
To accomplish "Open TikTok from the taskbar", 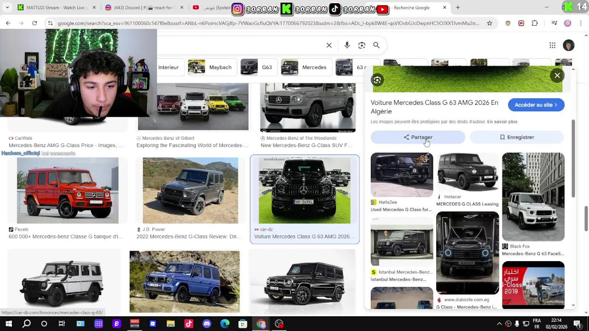I will point(189,324).
